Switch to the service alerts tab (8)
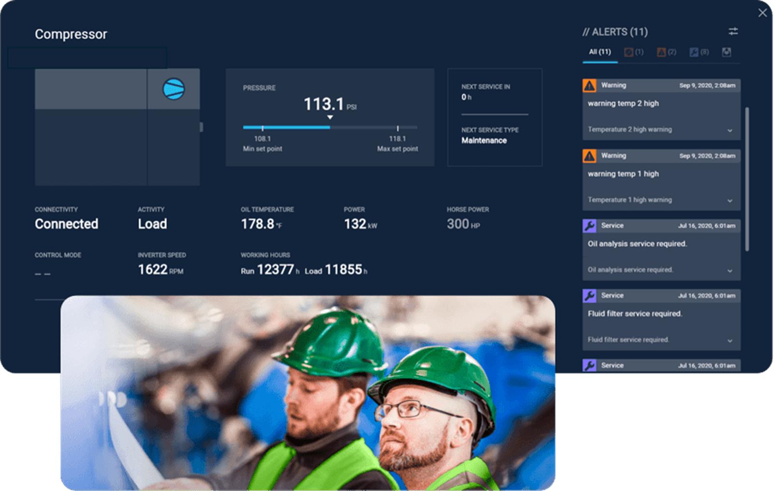 click(x=699, y=52)
